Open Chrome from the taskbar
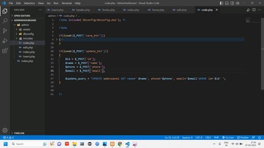 pos(120,144)
